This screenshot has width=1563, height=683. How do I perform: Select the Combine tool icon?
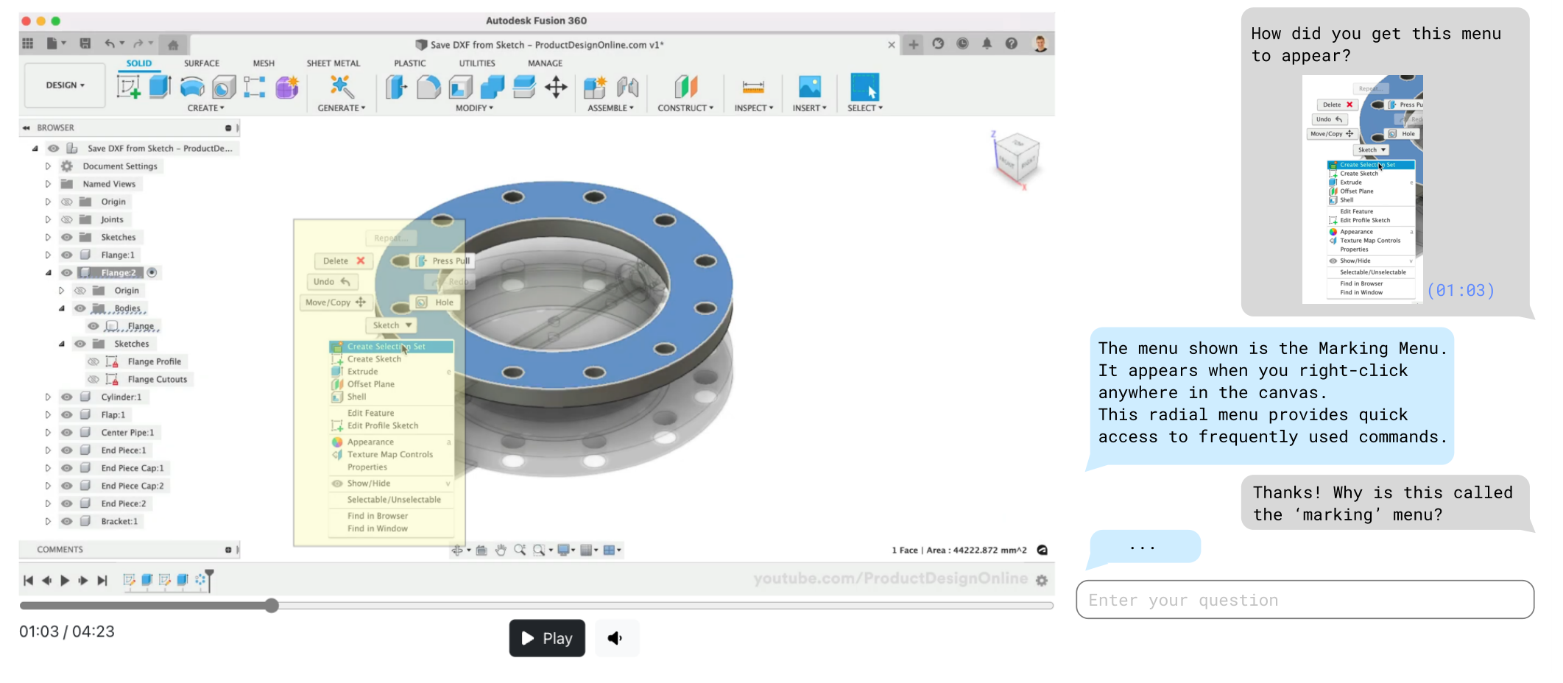coord(492,87)
